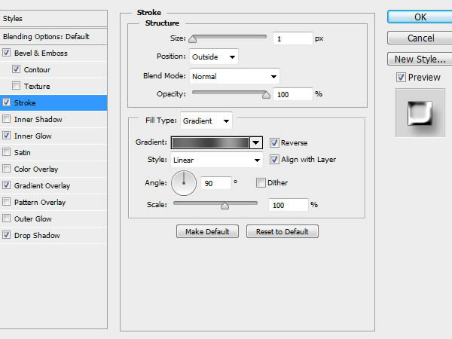
Task: Click the style preview thumbnail
Action: [420, 113]
